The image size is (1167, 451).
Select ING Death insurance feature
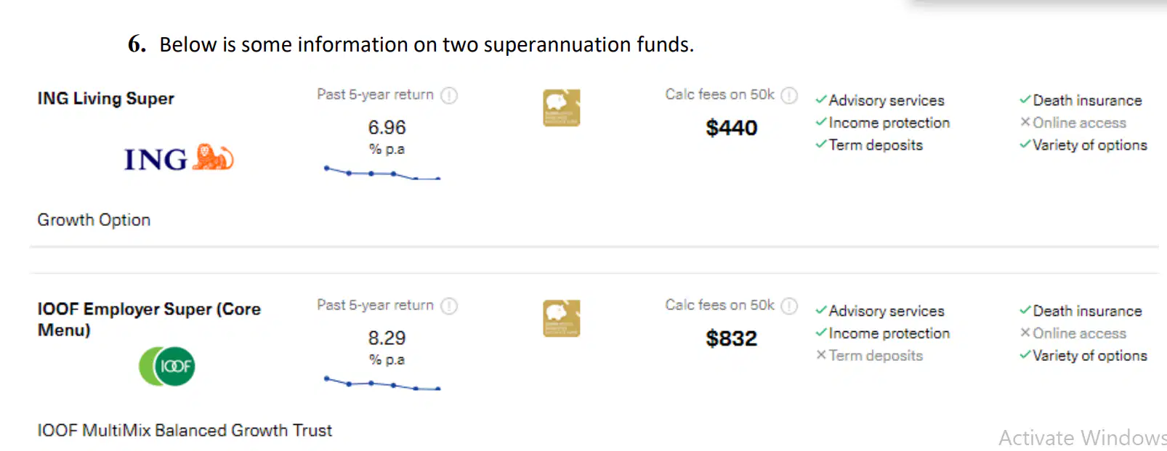tap(1081, 100)
